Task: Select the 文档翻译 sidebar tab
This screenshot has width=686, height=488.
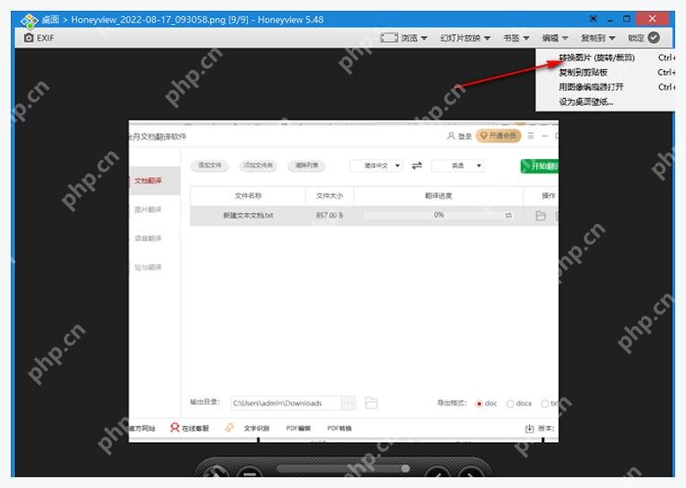Action: [x=154, y=181]
